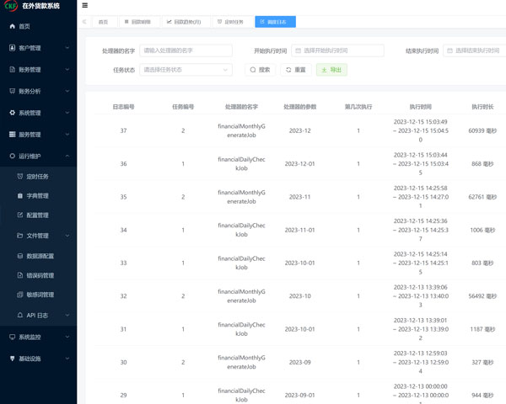Click the 搜索 search button

[260, 70]
